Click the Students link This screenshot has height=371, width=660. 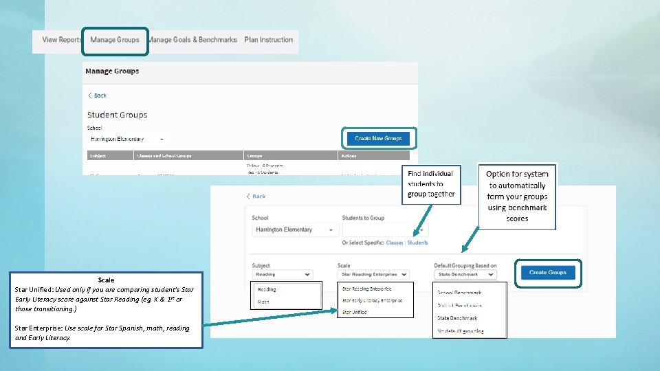click(417, 243)
